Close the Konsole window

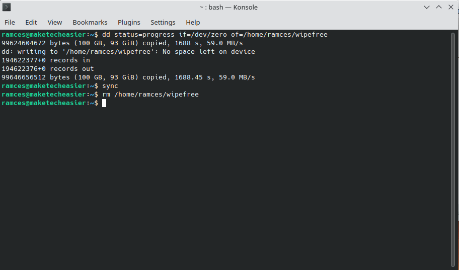coord(451,8)
